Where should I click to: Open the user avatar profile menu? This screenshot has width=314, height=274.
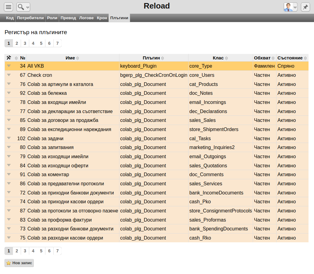(290, 7)
